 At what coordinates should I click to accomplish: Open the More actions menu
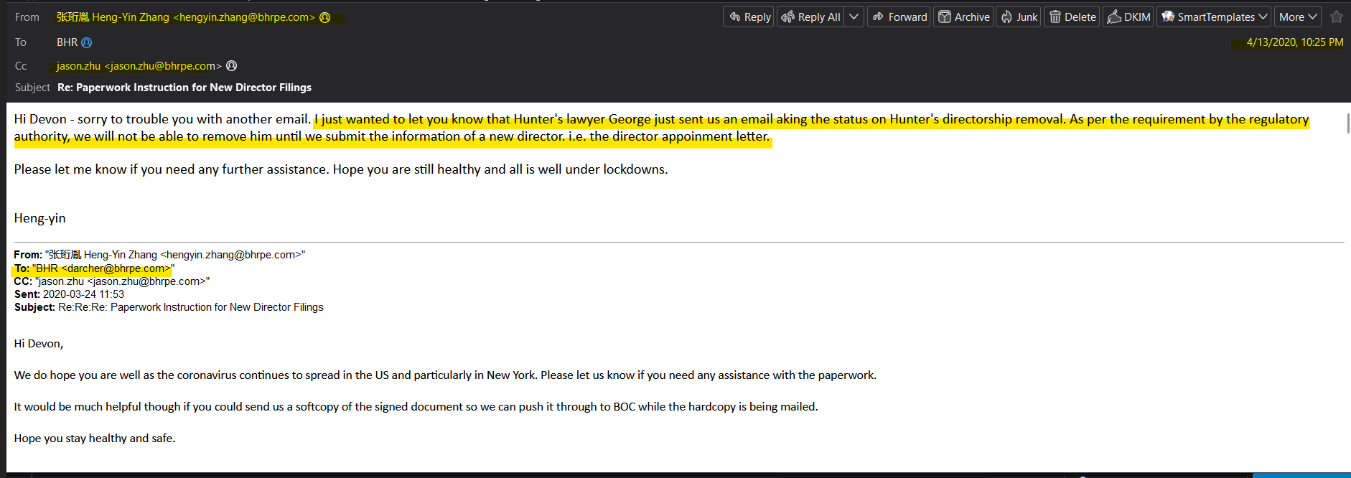click(x=1298, y=17)
